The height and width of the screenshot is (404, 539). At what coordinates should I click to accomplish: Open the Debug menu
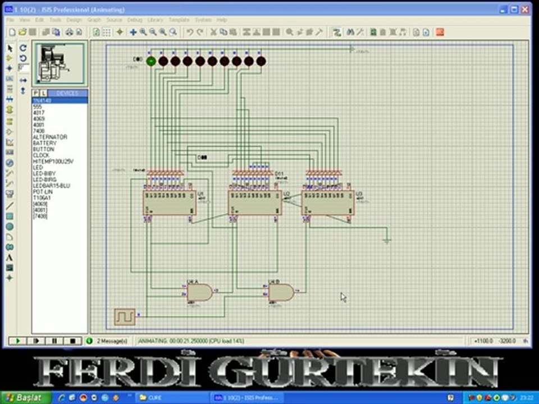135,20
